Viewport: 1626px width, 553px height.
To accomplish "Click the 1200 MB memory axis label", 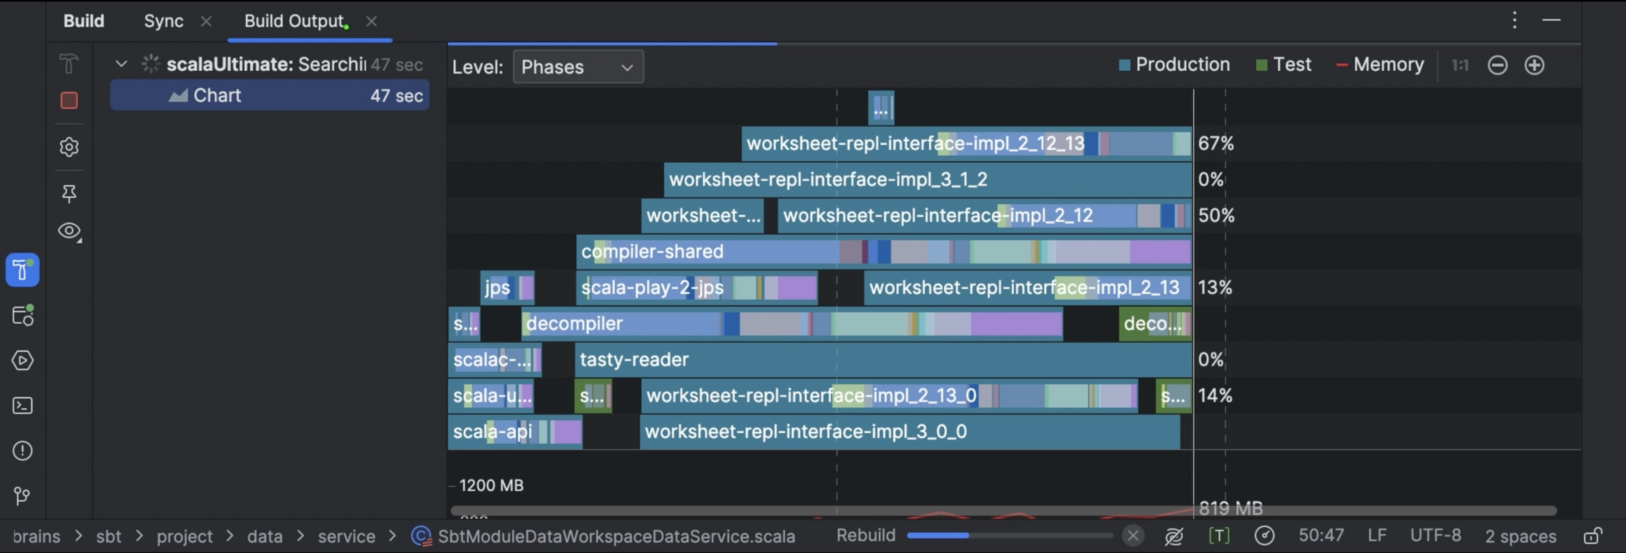I will (491, 485).
